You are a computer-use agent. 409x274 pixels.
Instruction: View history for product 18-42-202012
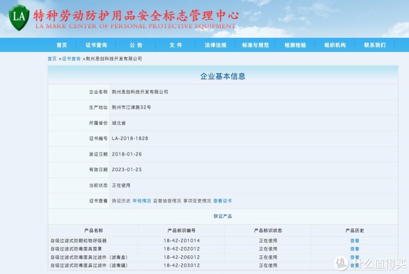tap(354, 249)
